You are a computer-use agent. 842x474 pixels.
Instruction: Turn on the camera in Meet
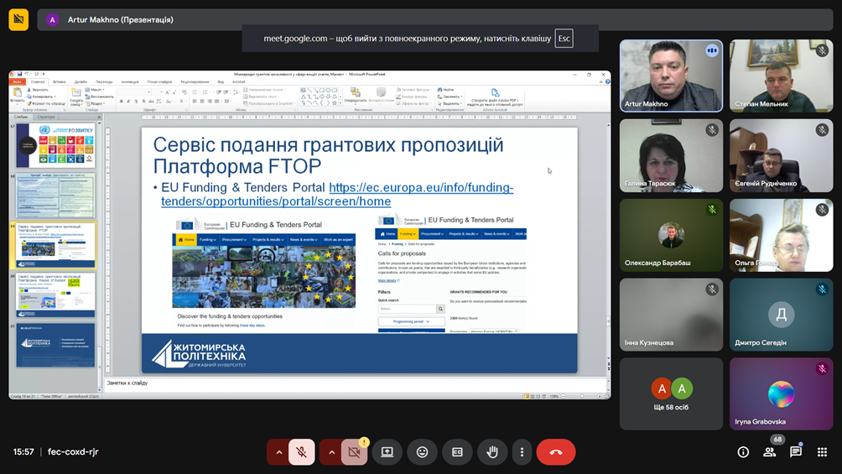pos(354,452)
